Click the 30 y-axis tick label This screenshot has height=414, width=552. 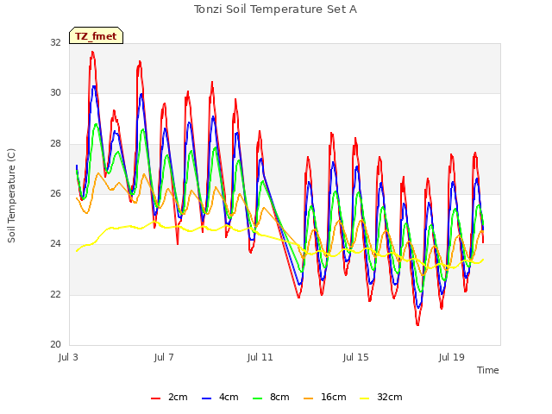pyautogui.click(x=55, y=93)
